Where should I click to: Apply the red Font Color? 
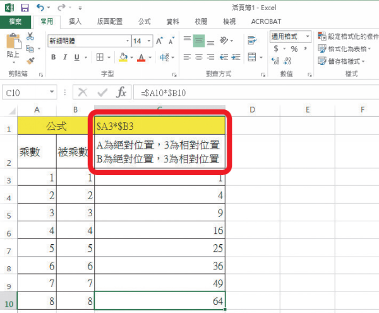141,58
